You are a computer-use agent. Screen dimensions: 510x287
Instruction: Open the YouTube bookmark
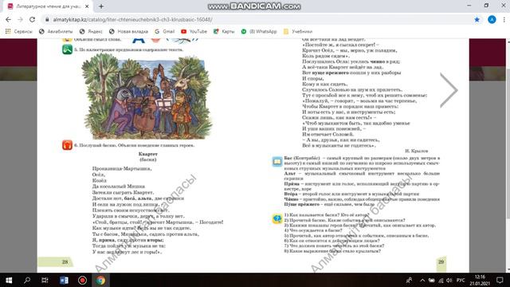pyautogui.click(x=194, y=32)
